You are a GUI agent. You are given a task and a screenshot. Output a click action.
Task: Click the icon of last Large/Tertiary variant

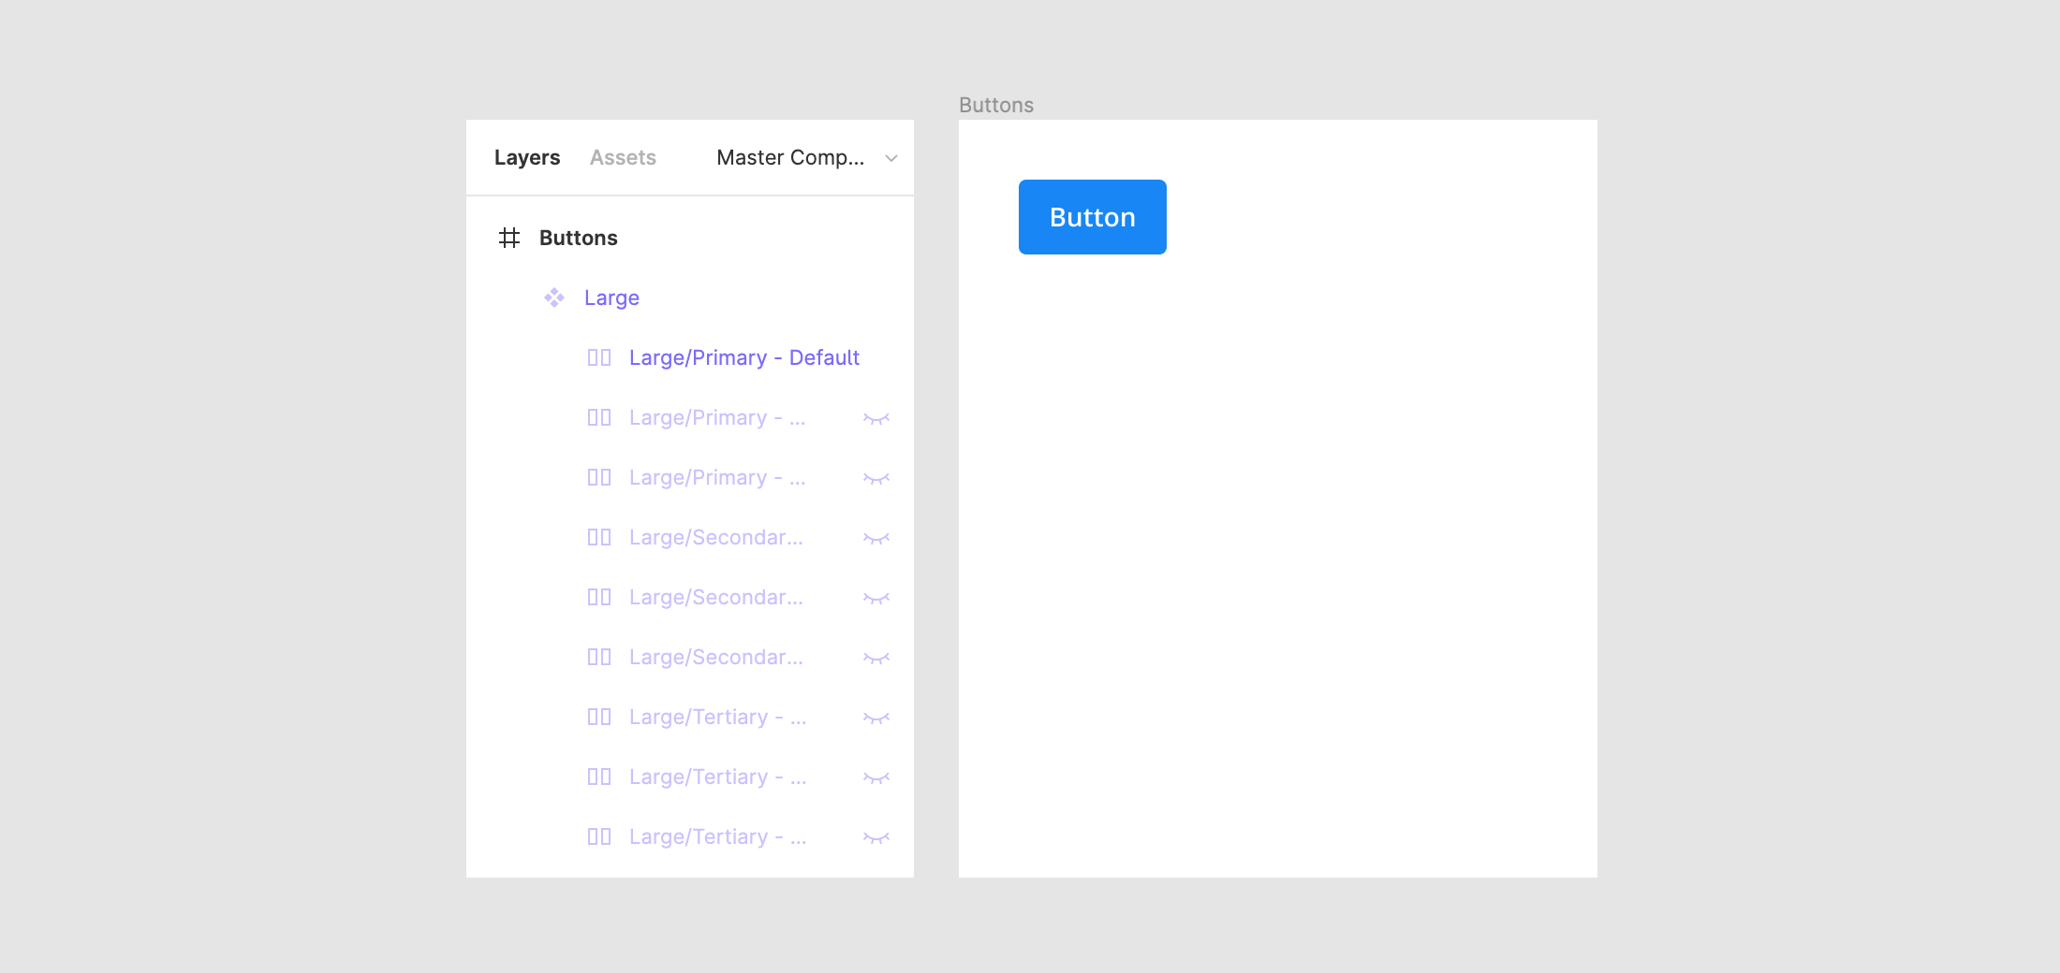[599, 836]
